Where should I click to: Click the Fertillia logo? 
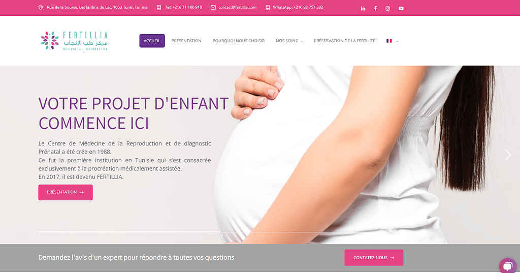[74, 41]
